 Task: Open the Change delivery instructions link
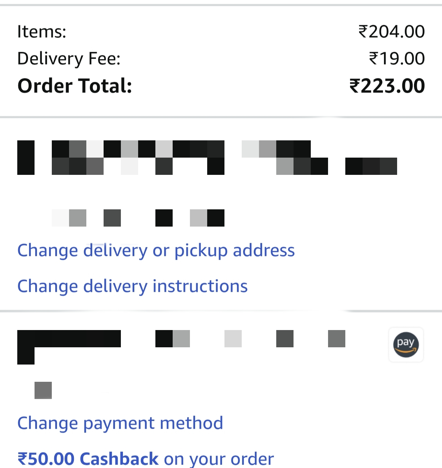[133, 286]
